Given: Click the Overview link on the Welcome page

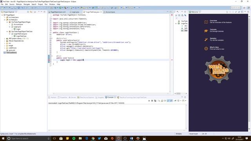Looking at the screenshot, I should (x=213, y=21).
